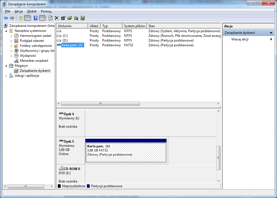Click the blue Back arrow in toolbar
This screenshot has height=198, width=277.
pyautogui.click(x=6, y=18)
